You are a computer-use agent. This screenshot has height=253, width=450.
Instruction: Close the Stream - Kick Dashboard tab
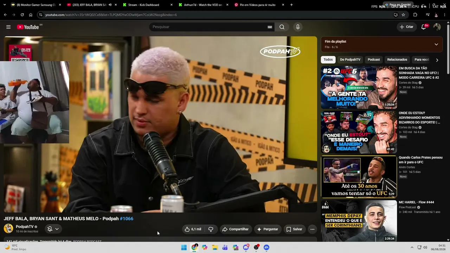point(171,5)
